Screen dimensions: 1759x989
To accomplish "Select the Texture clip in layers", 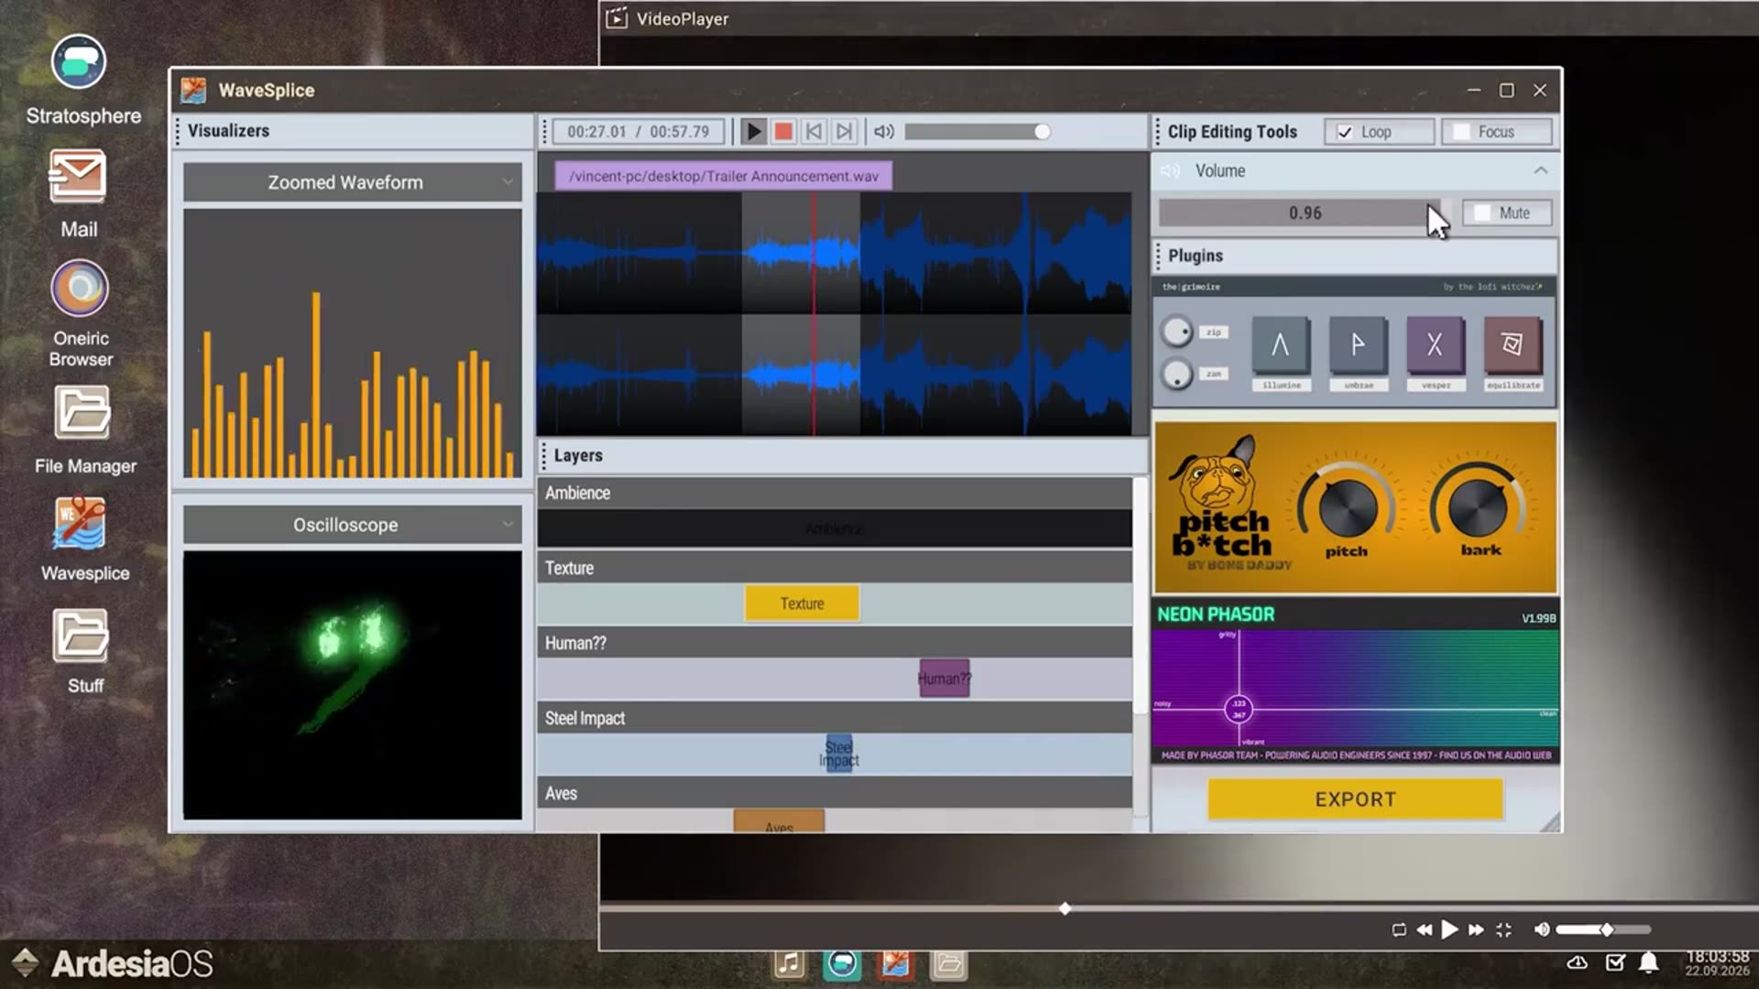I will pyautogui.click(x=802, y=603).
